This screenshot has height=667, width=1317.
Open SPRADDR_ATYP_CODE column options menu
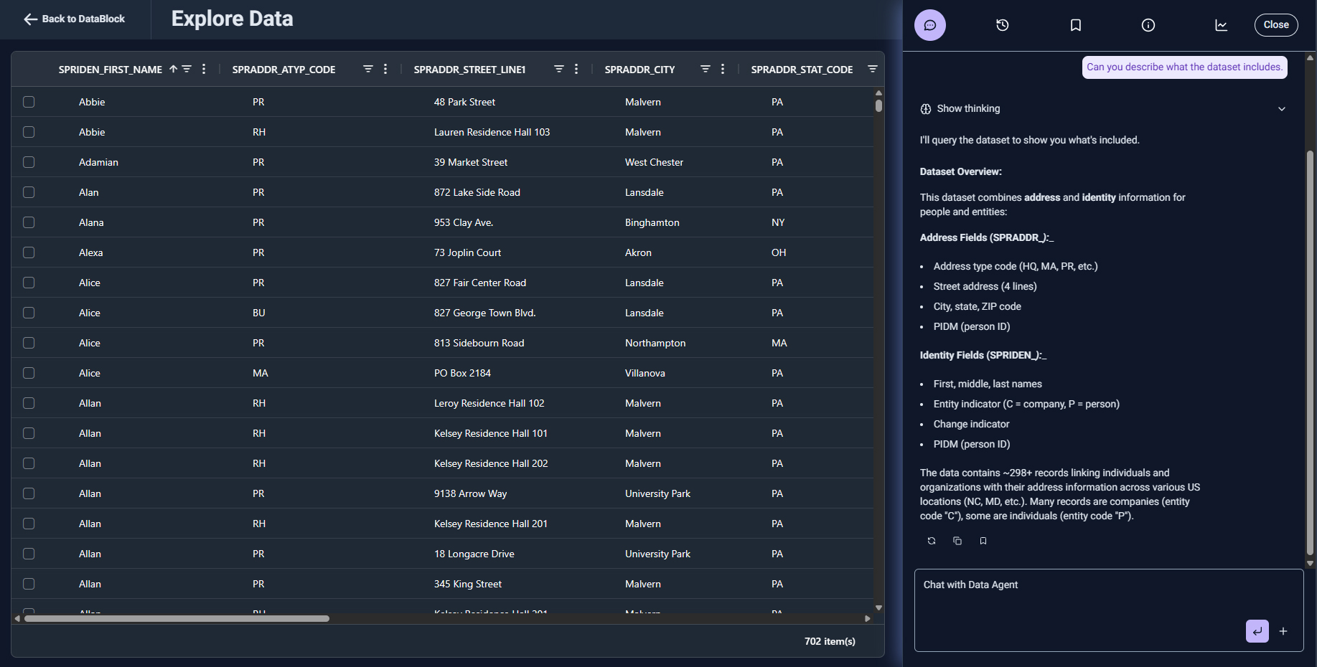pyautogui.click(x=385, y=69)
